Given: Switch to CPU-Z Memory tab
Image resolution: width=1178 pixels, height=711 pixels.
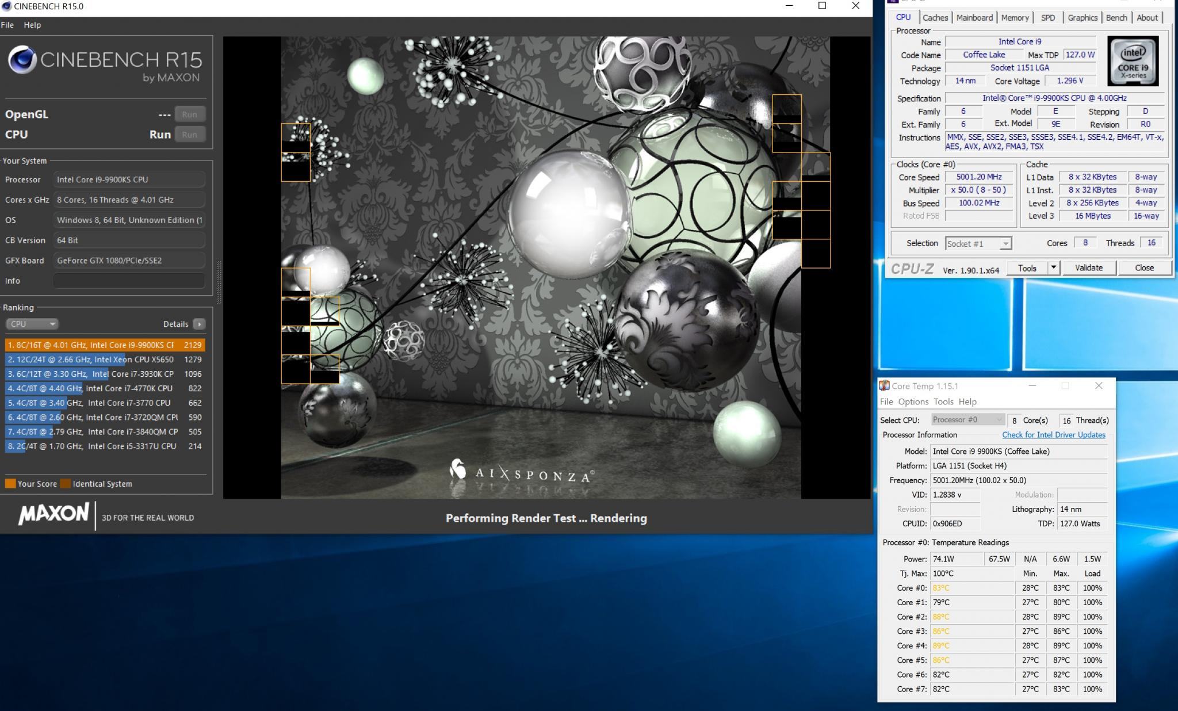Looking at the screenshot, I should coord(1015,18).
